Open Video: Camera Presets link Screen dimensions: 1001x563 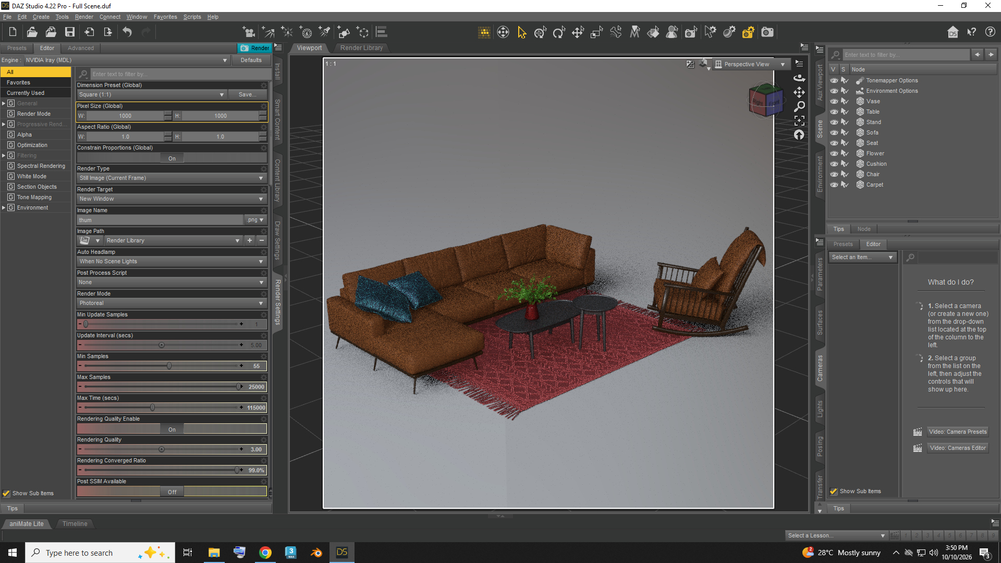tap(958, 432)
